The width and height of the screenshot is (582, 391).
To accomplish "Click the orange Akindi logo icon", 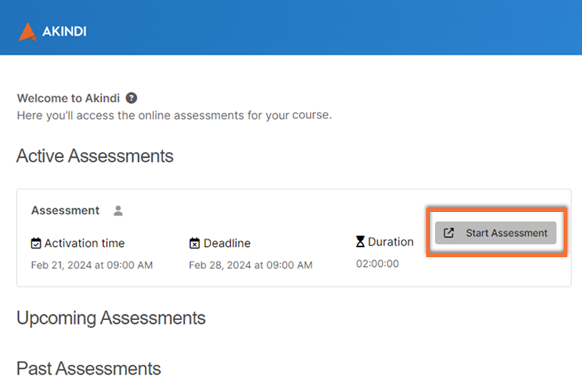I will 28,31.
